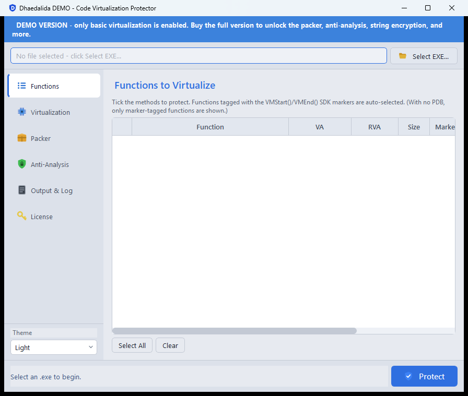Open the Packer settings tab label
The height and width of the screenshot is (396, 468).
[x=41, y=138]
